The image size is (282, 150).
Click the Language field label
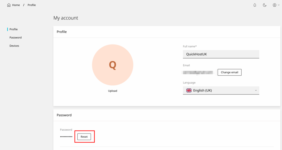[x=189, y=83]
